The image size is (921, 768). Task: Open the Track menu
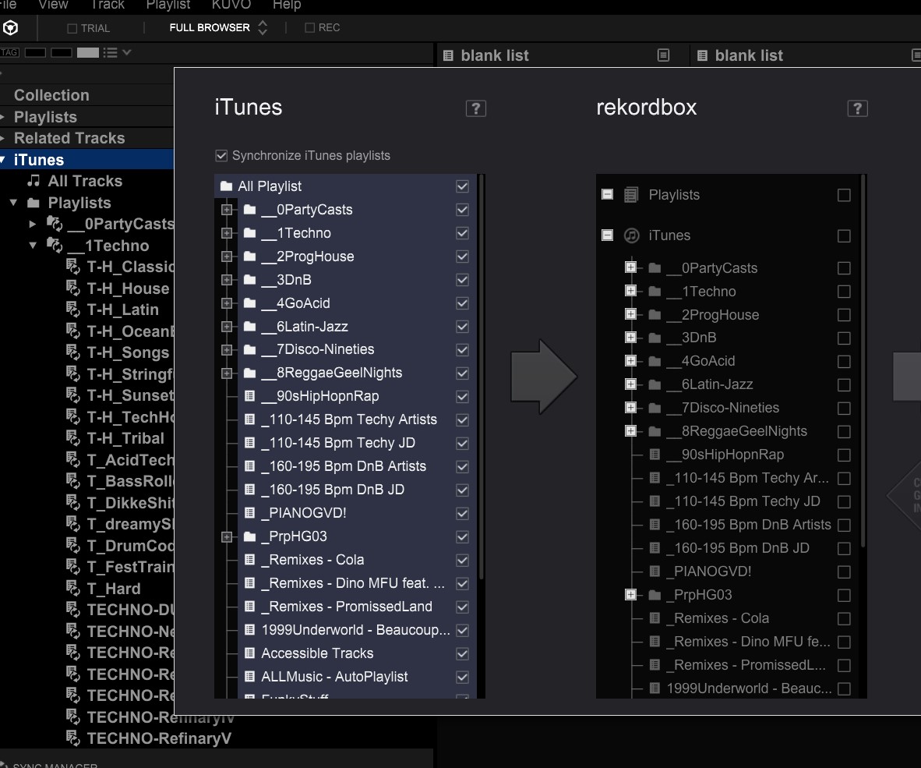108,5
